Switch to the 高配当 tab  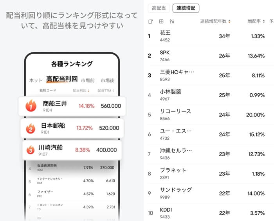(x=159, y=8)
